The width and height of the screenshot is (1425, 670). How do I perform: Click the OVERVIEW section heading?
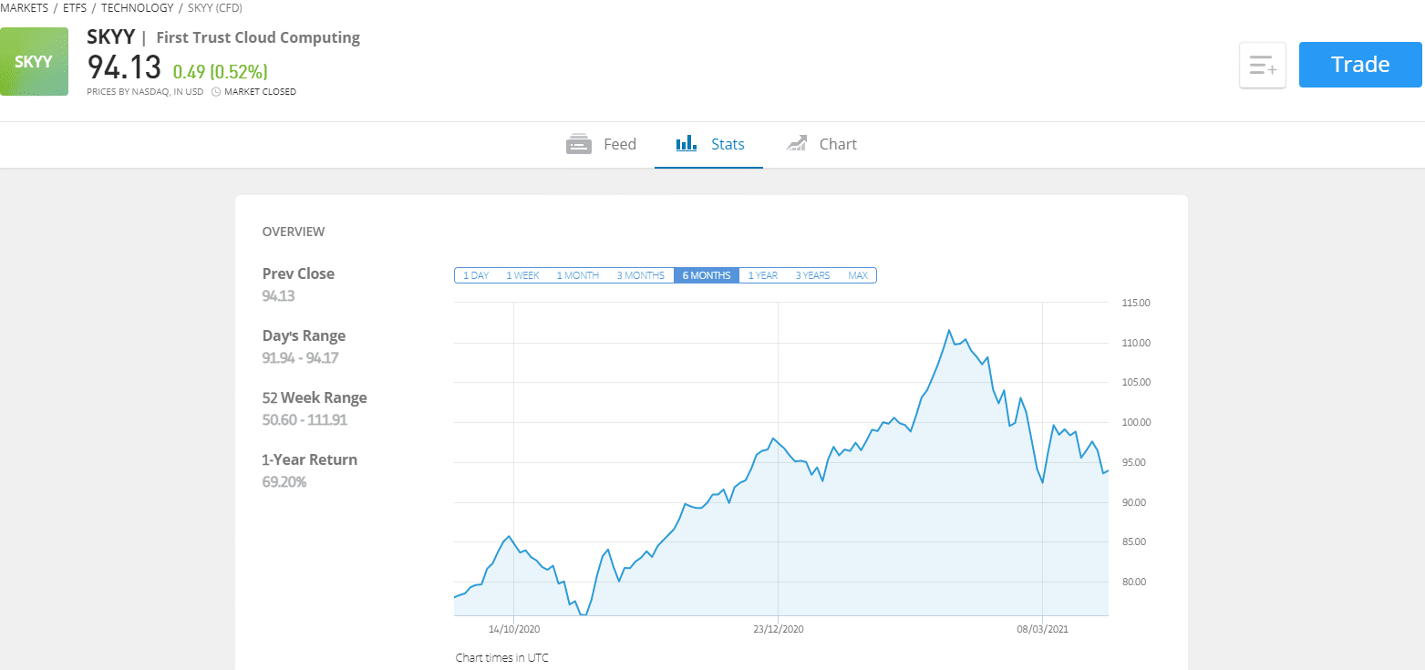[x=293, y=232]
